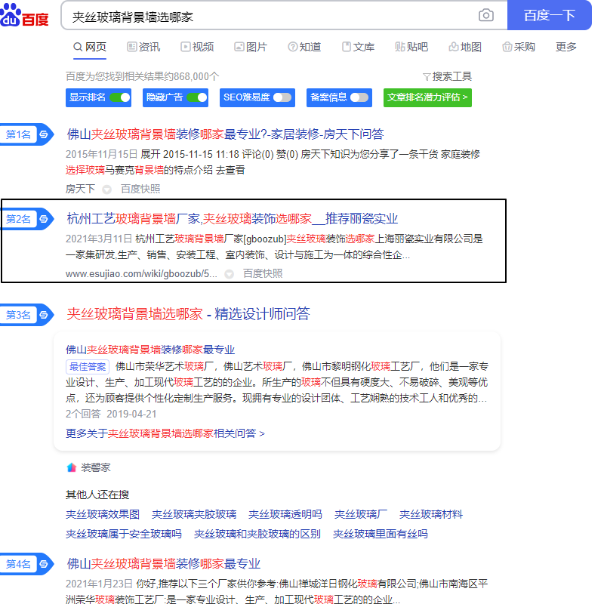Open 百度快照 for the esujiao result
Viewport: 604px width, 604px height.
(263, 273)
